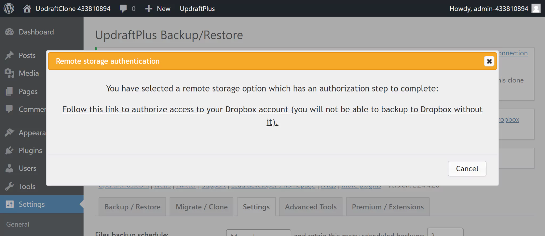Open UpdraftClone 433810894 site name
The image size is (545, 236).
point(73,9)
